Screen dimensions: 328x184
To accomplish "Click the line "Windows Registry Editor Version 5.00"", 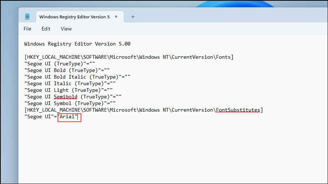I will coord(77,44).
